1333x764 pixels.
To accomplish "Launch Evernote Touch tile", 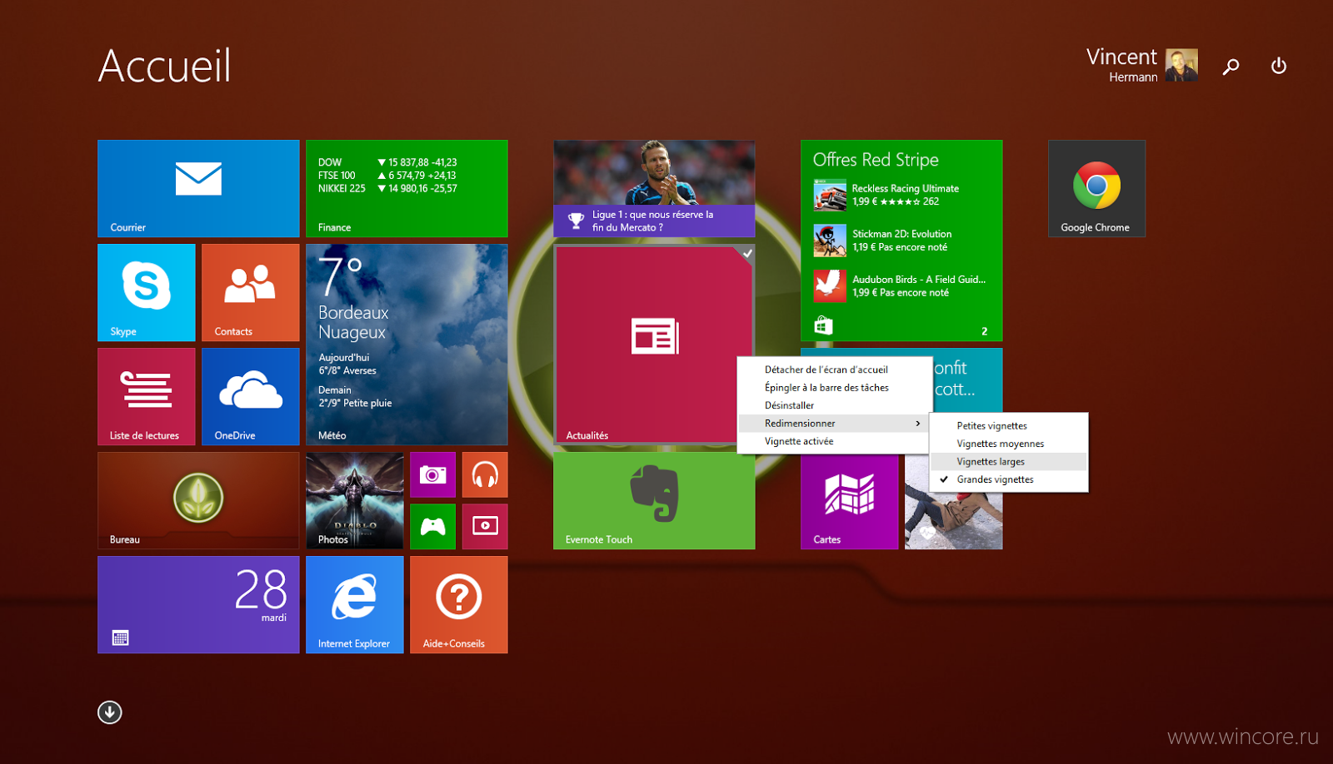I will [x=654, y=500].
